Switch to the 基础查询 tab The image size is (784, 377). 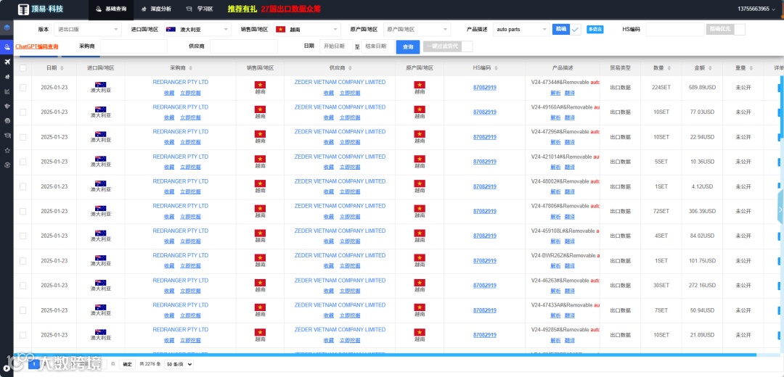coord(111,9)
